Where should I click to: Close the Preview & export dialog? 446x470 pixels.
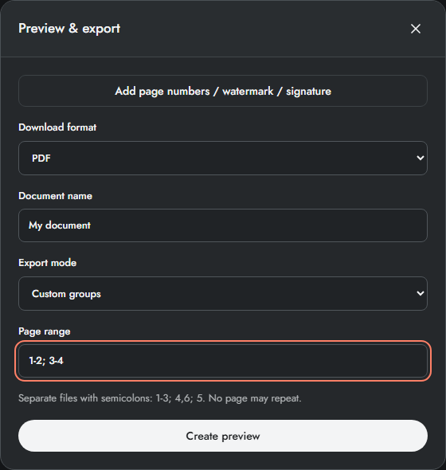tap(416, 29)
